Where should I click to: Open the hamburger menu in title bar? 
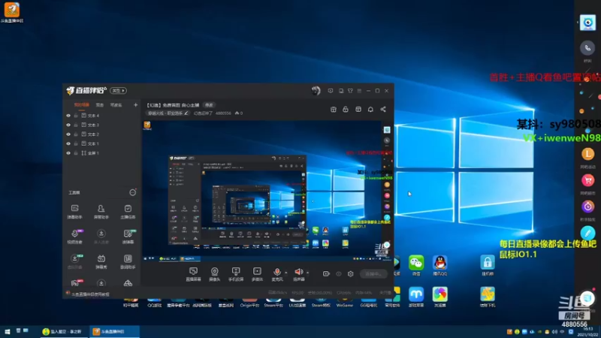point(360,91)
